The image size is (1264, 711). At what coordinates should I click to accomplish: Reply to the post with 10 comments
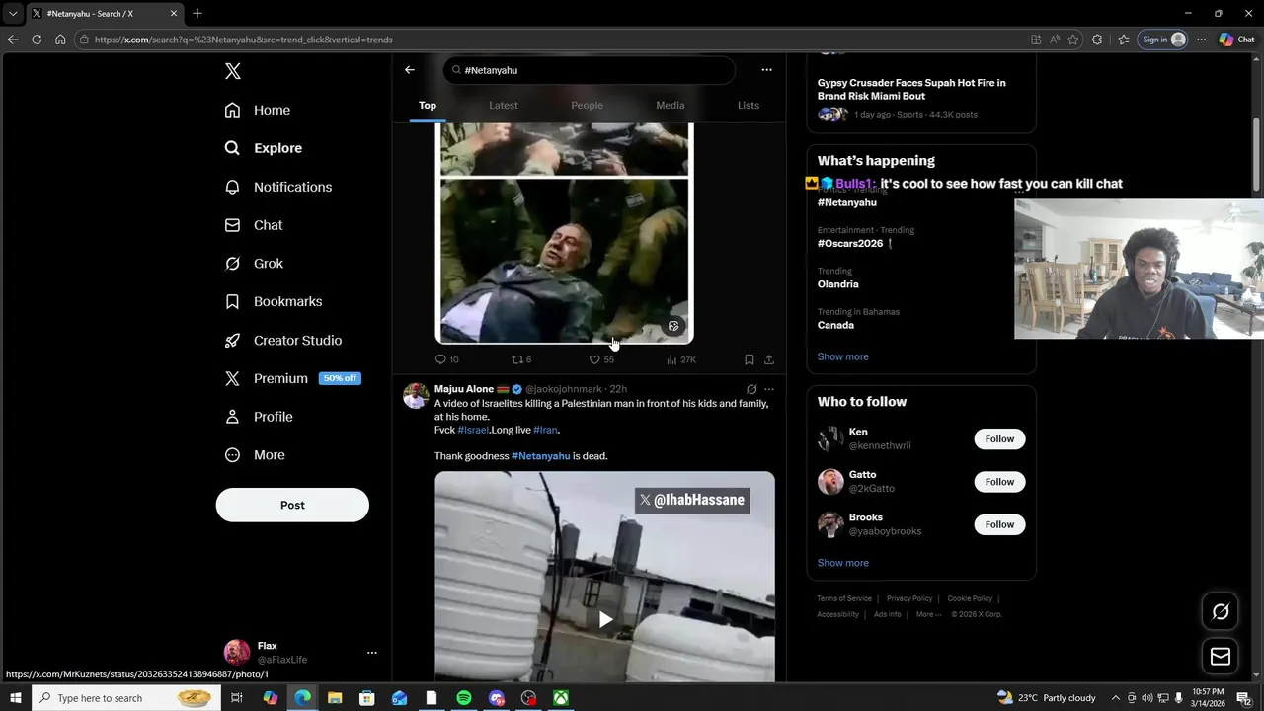[446, 359]
